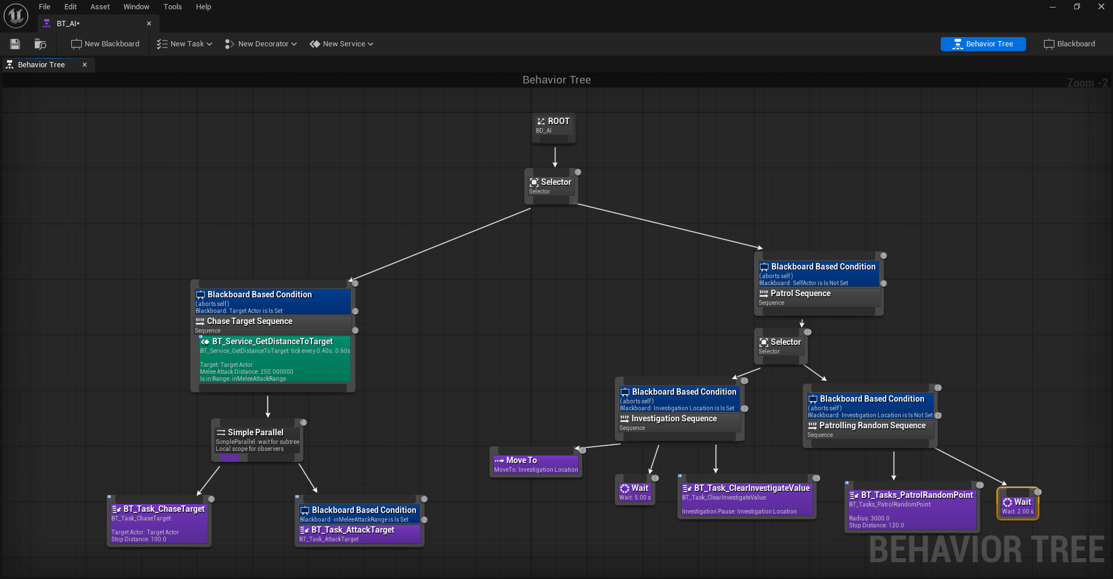Open the New Service dropdown
Screen dimensions: 1113x579
coord(341,44)
